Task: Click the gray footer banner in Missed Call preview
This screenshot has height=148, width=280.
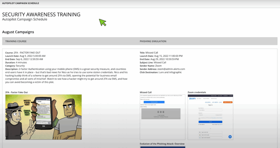Action: click(161, 114)
